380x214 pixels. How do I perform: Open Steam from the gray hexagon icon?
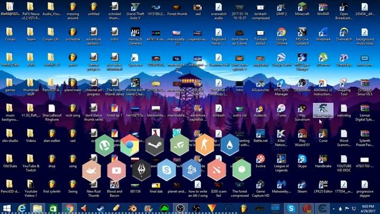[x=154, y=145]
